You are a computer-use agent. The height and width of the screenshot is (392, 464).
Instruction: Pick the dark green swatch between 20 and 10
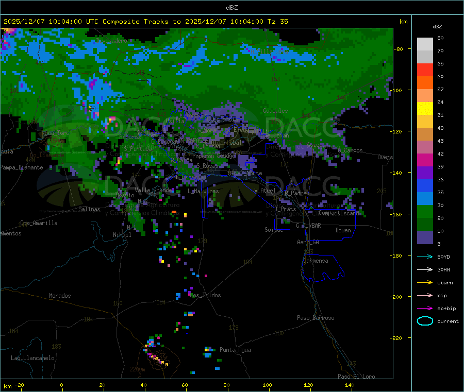point(425,225)
